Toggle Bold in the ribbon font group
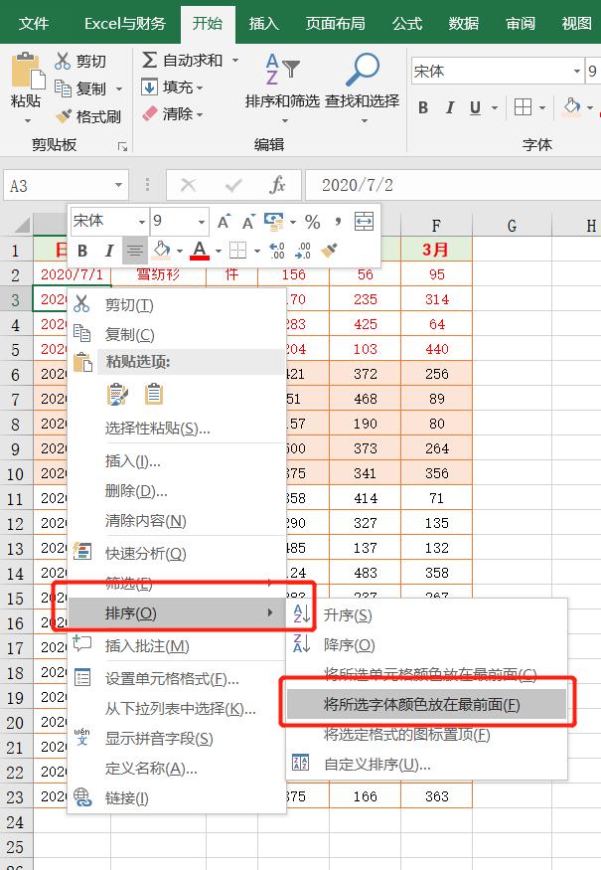The image size is (601, 870). click(x=423, y=107)
